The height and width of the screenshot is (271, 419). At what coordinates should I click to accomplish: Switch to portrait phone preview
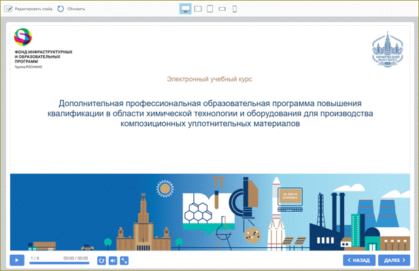click(235, 9)
